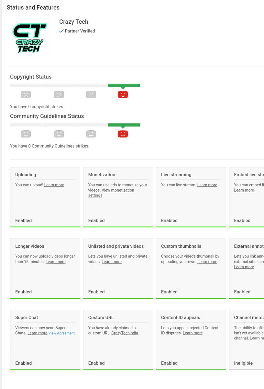Image resolution: width=264 pixels, height=389 pixels.
Task: Open Learn more in Channel memberships card
Action: click(x=257, y=338)
